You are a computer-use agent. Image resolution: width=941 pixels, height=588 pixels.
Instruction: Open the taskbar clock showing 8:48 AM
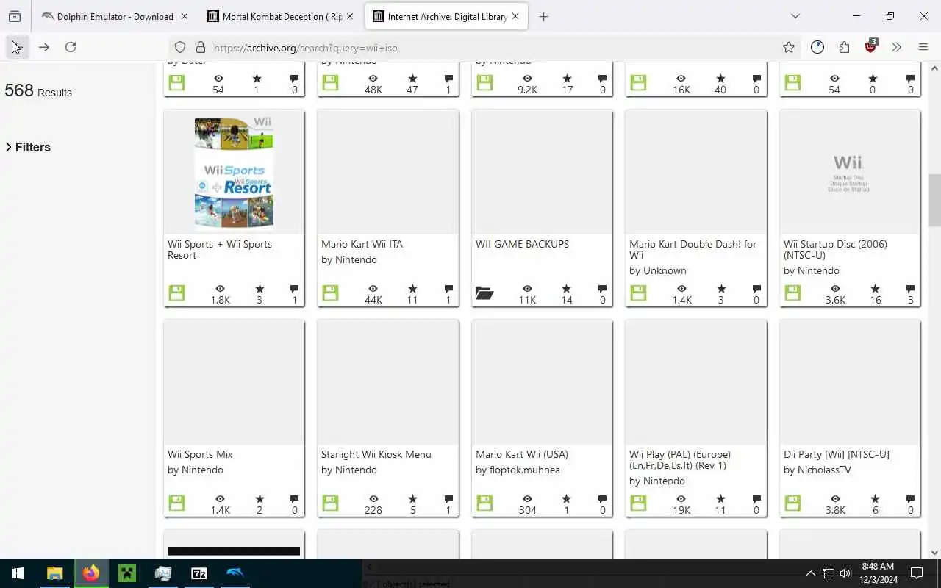879,573
